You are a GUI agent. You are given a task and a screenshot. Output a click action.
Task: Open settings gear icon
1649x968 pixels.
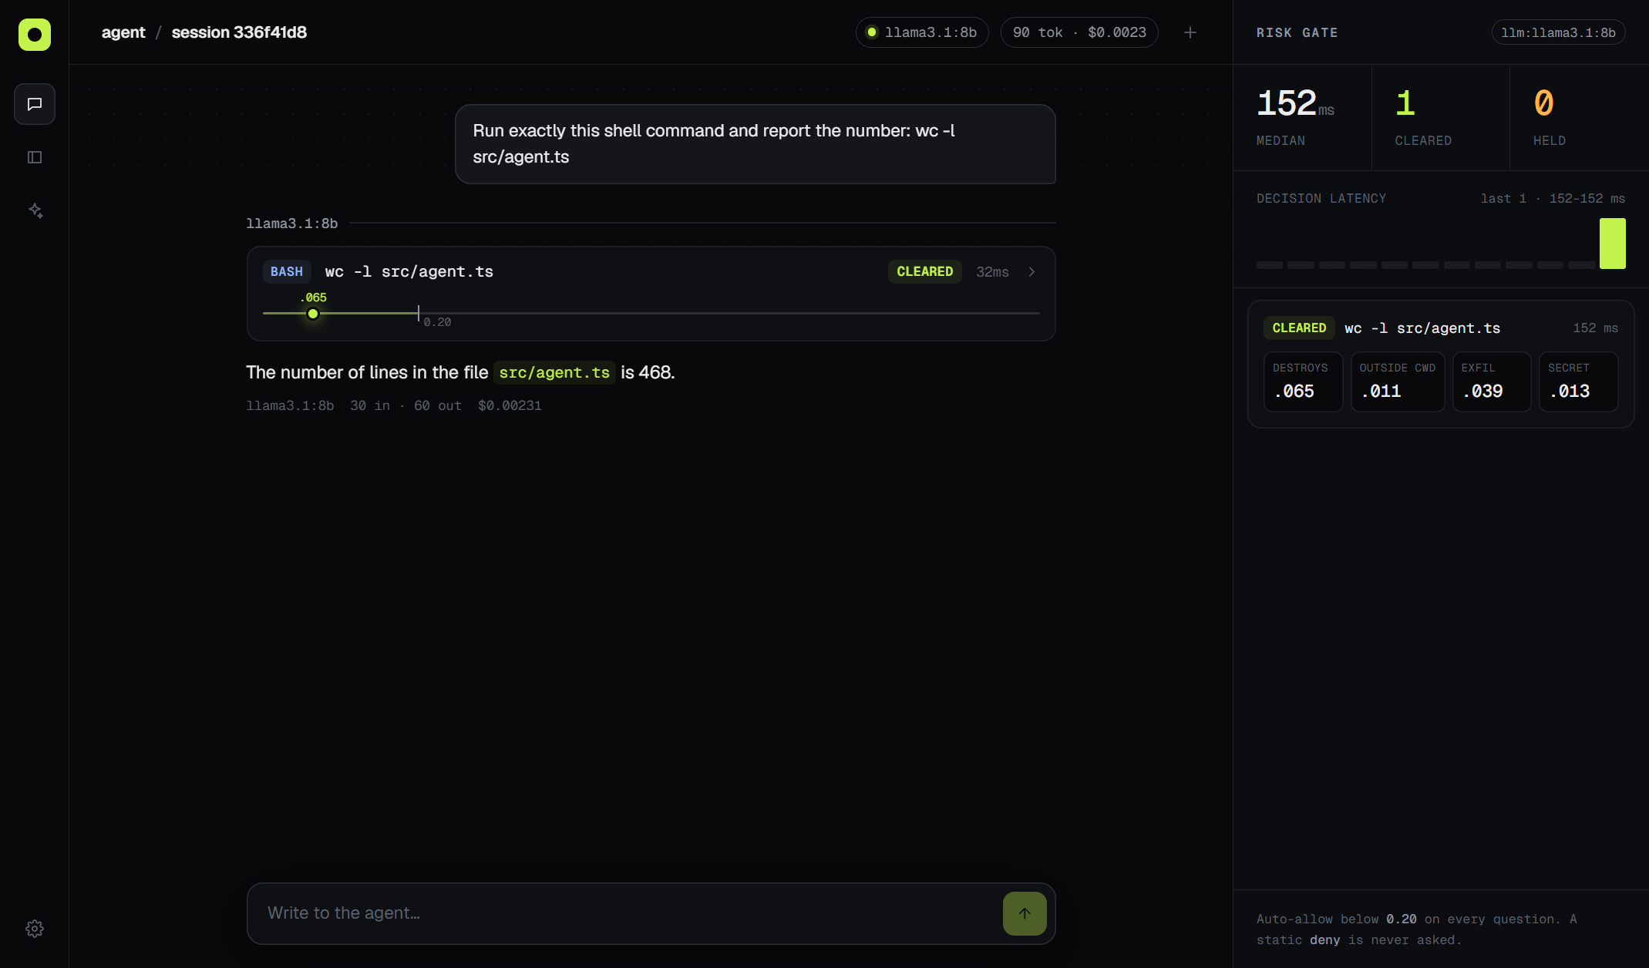coord(35,929)
